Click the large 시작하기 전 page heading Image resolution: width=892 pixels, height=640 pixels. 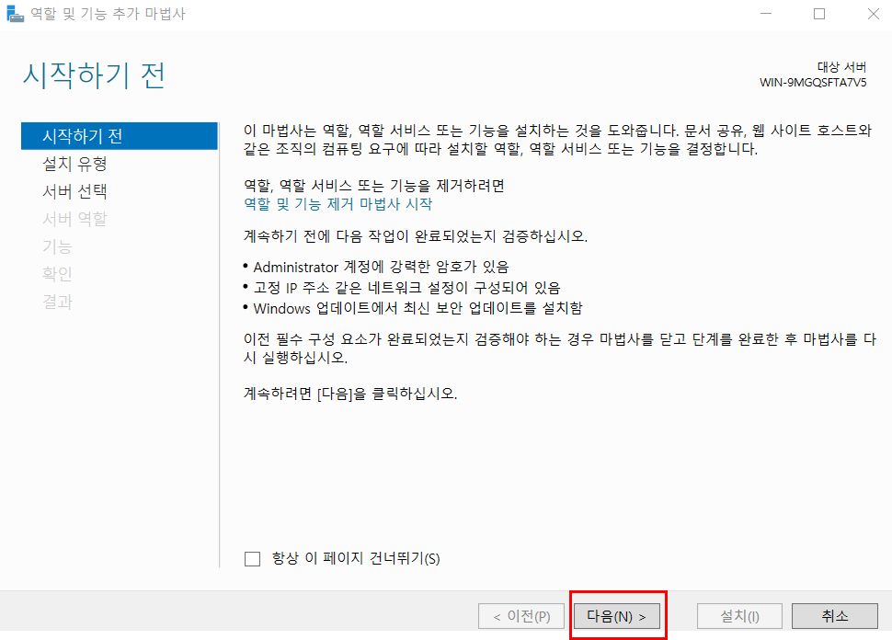pyautogui.click(x=94, y=75)
